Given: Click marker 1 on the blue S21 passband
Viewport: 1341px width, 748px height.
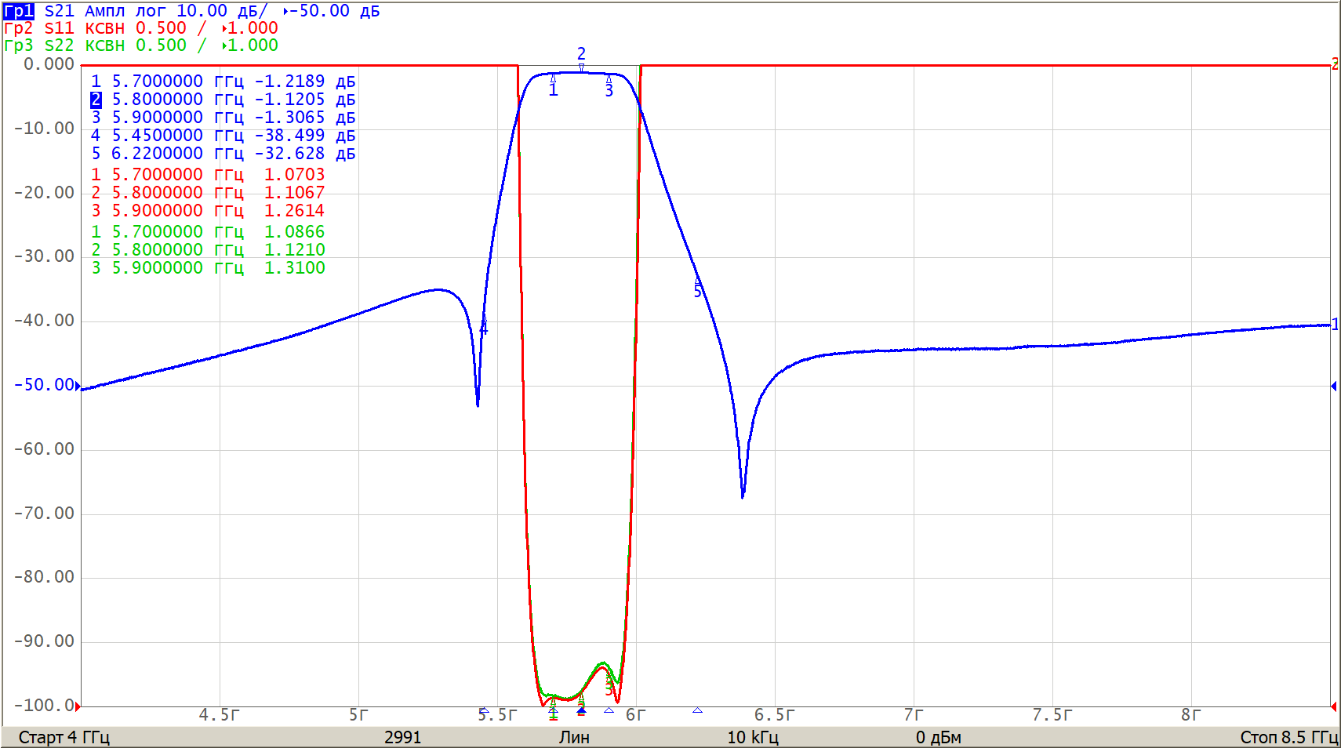Looking at the screenshot, I should tap(553, 89).
